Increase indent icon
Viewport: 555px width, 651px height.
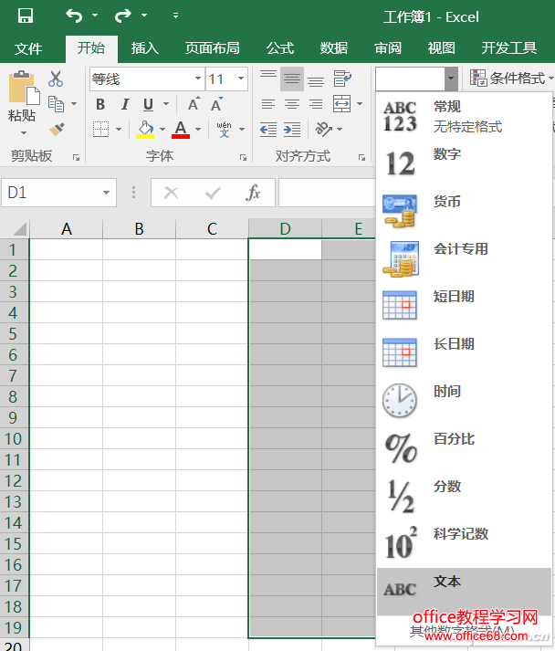(x=292, y=130)
